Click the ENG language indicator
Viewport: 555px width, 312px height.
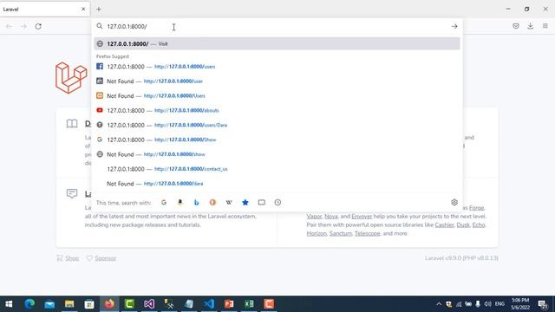click(499, 304)
